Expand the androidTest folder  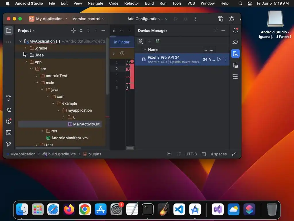point(37,76)
